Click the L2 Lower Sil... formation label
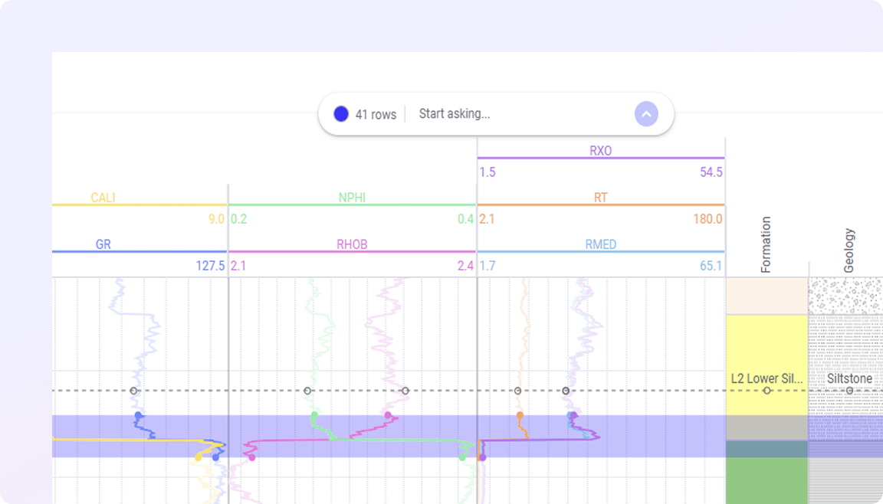Image resolution: width=883 pixels, height=504 pixels. coord(766,378)
